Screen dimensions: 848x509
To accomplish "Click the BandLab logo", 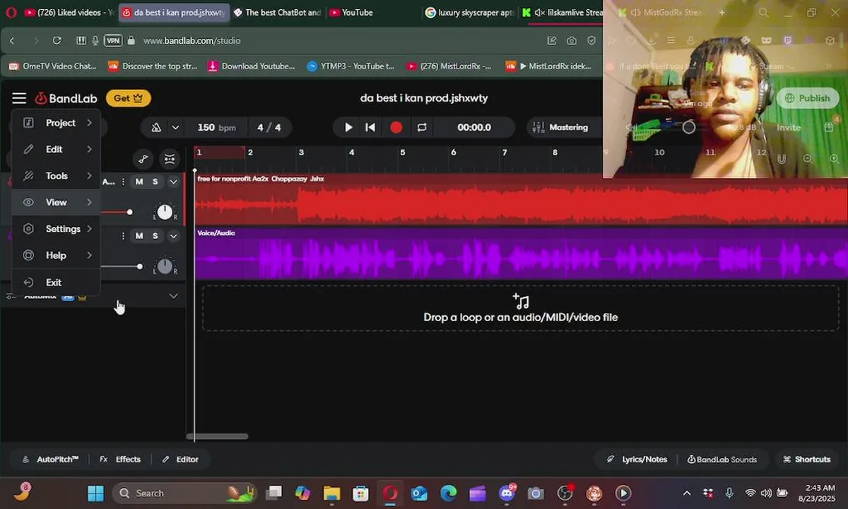I will 67,98.
